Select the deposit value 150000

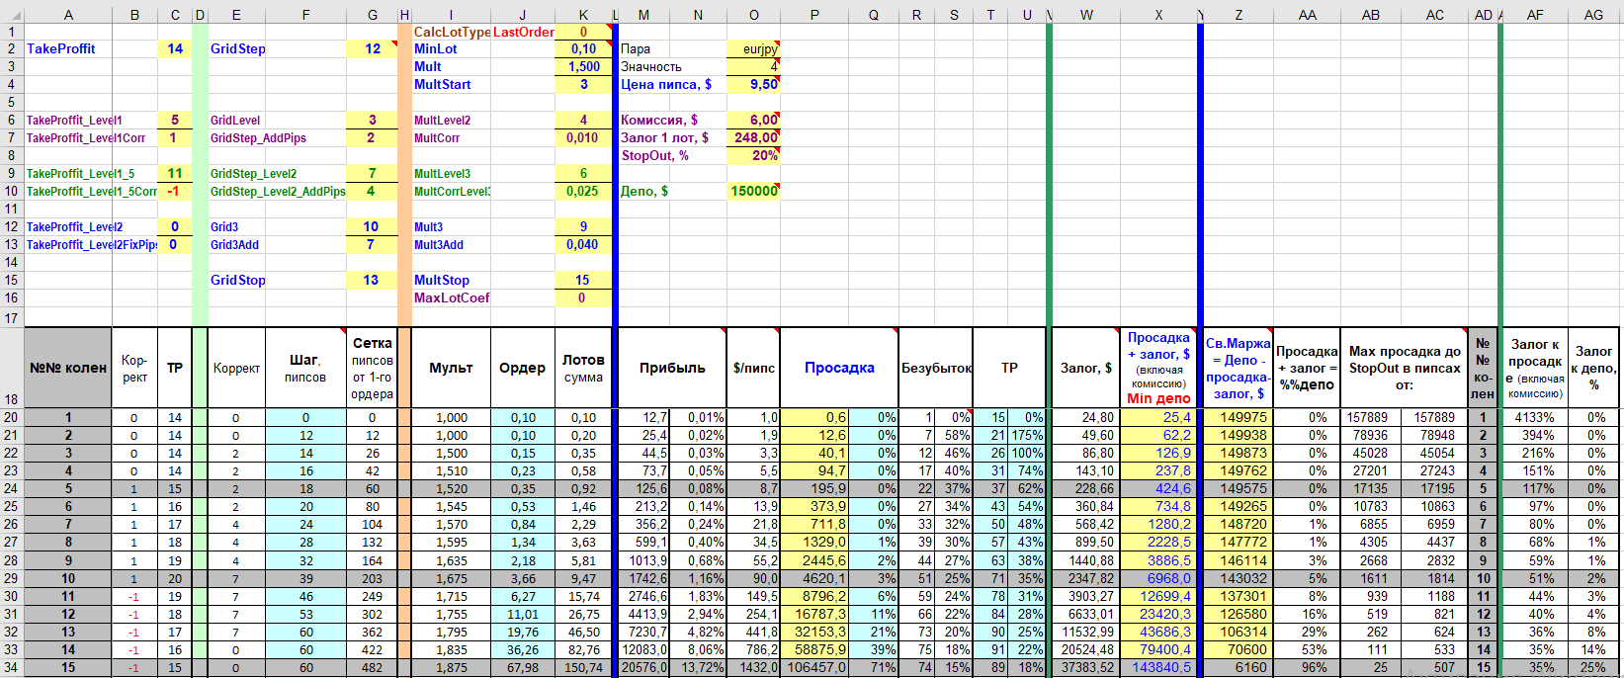(753, 191)
